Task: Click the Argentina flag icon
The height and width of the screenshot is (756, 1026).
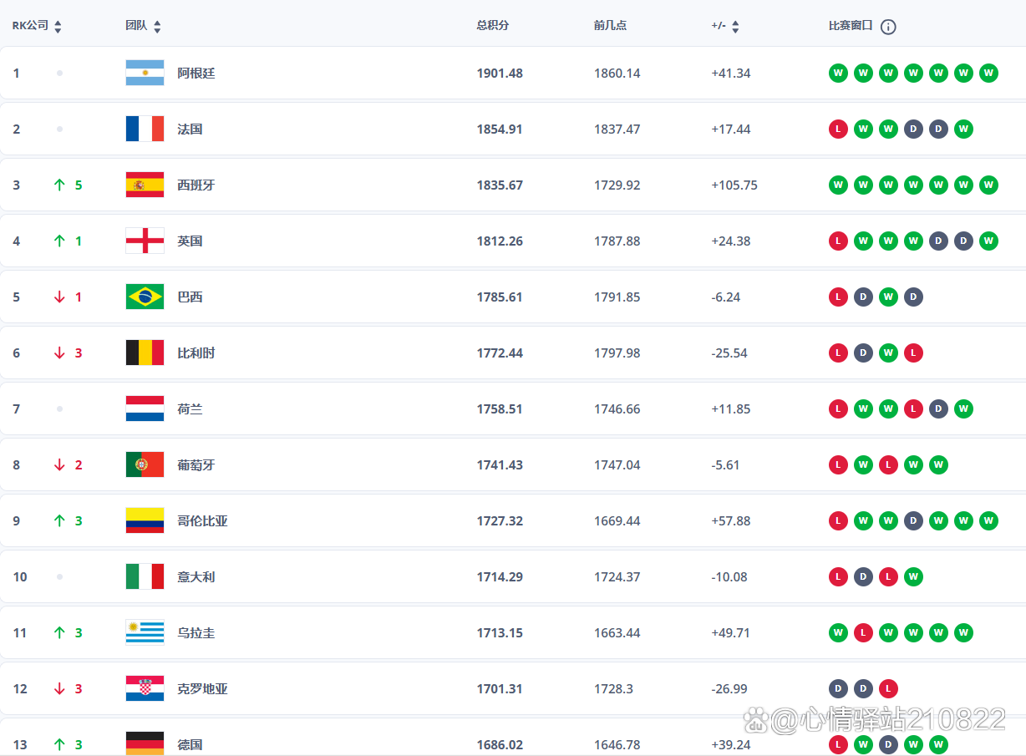Action: tap(145, 73)
